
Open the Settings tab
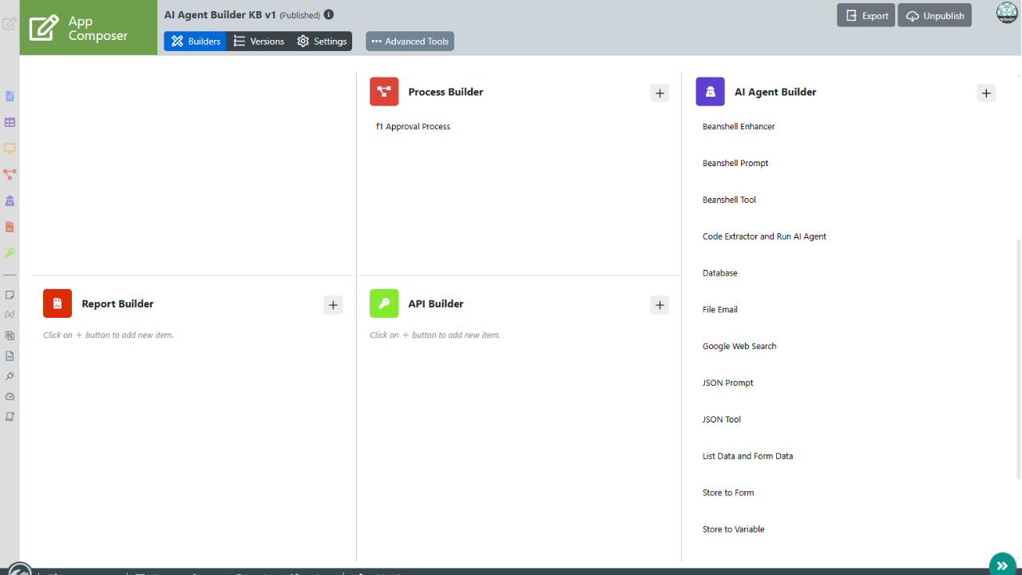pos(322,42)
